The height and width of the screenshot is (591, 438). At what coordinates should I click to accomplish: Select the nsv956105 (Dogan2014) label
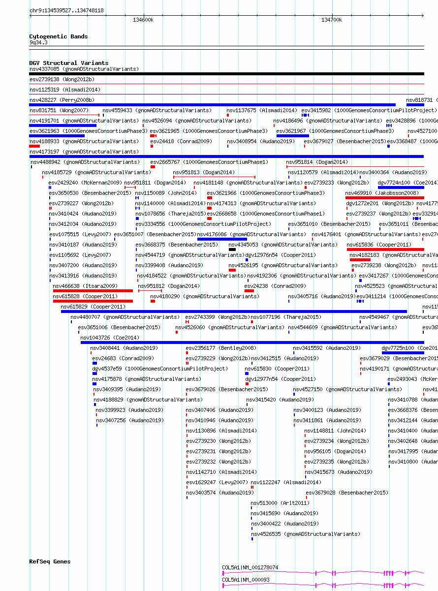pos(335,451)
